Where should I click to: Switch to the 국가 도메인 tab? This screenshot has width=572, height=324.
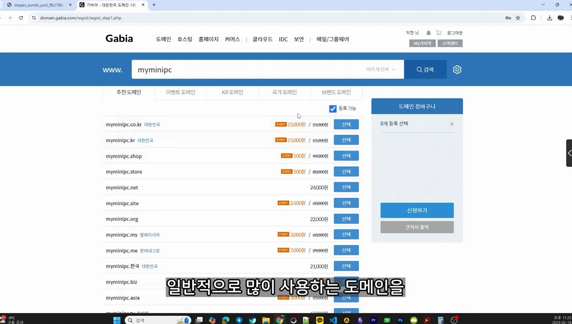pyautogui.click(x=284, y=92)
